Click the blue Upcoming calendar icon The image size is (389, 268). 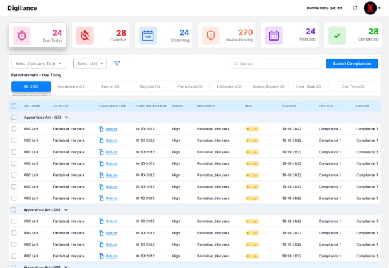(148, 36)
